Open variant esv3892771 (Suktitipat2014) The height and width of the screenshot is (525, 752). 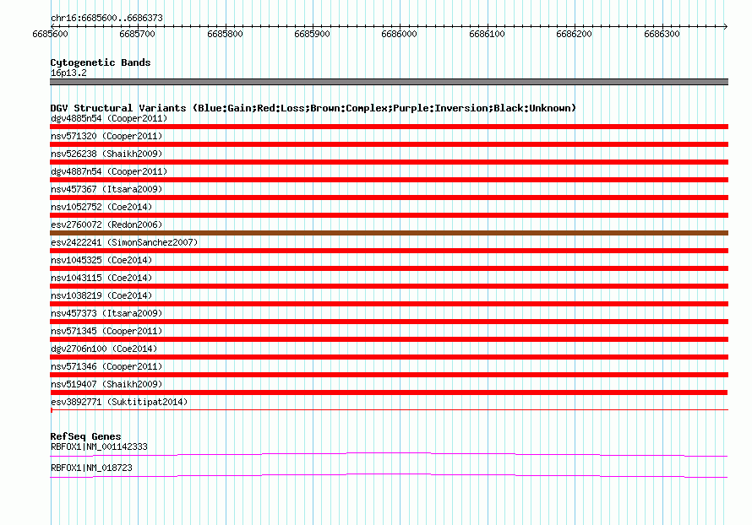point(119,402)
